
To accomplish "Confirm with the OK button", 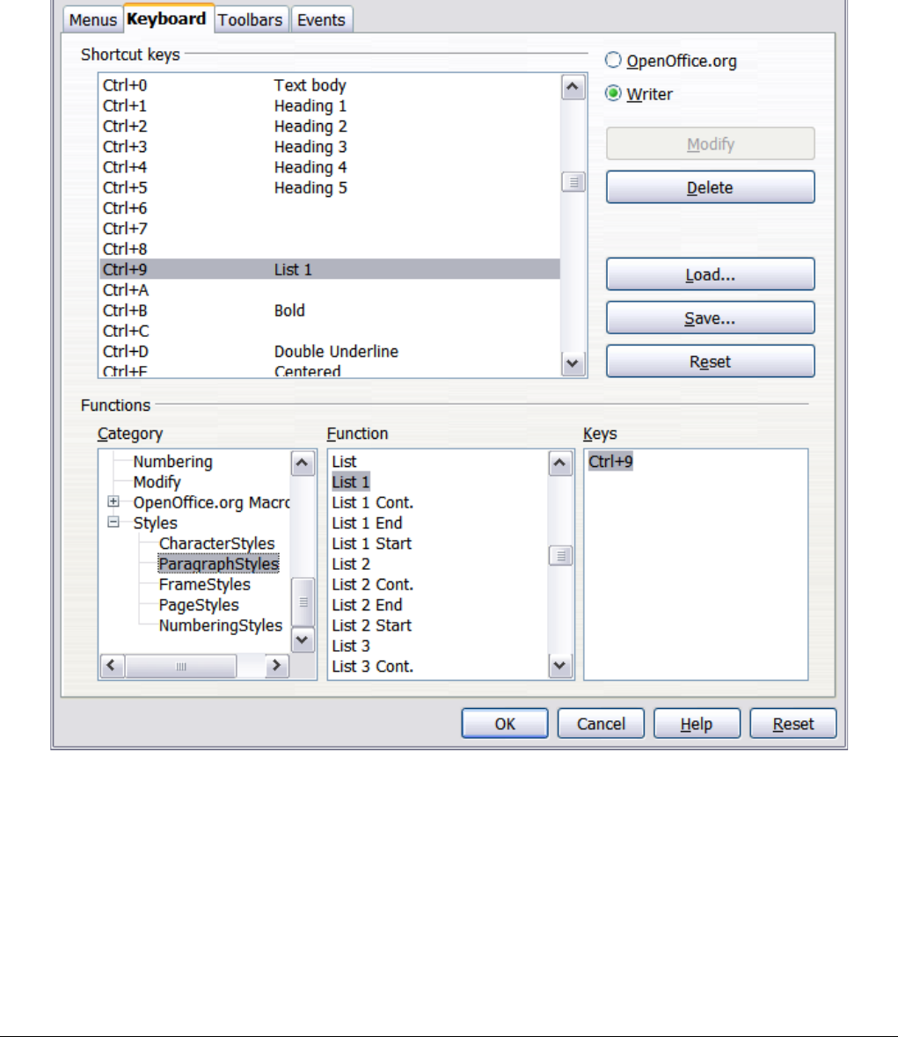I will pyautogui.click(x=505, y=724).
